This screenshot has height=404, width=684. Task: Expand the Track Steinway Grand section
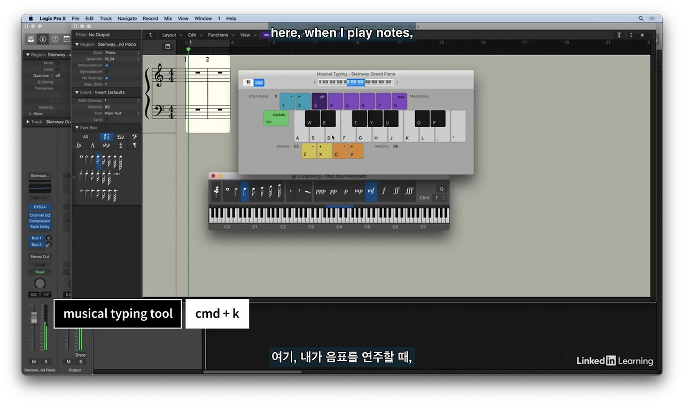pyautogui.click(x=28, y=122)
